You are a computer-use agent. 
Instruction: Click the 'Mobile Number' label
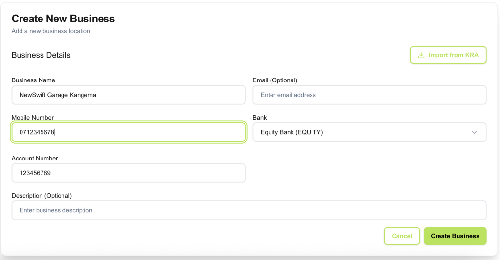33,118
